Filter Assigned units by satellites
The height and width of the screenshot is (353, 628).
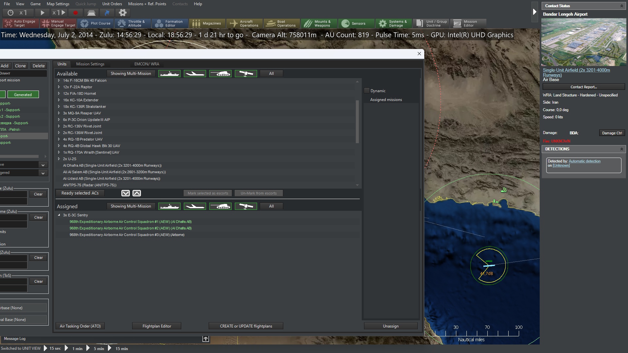[246, 206]
